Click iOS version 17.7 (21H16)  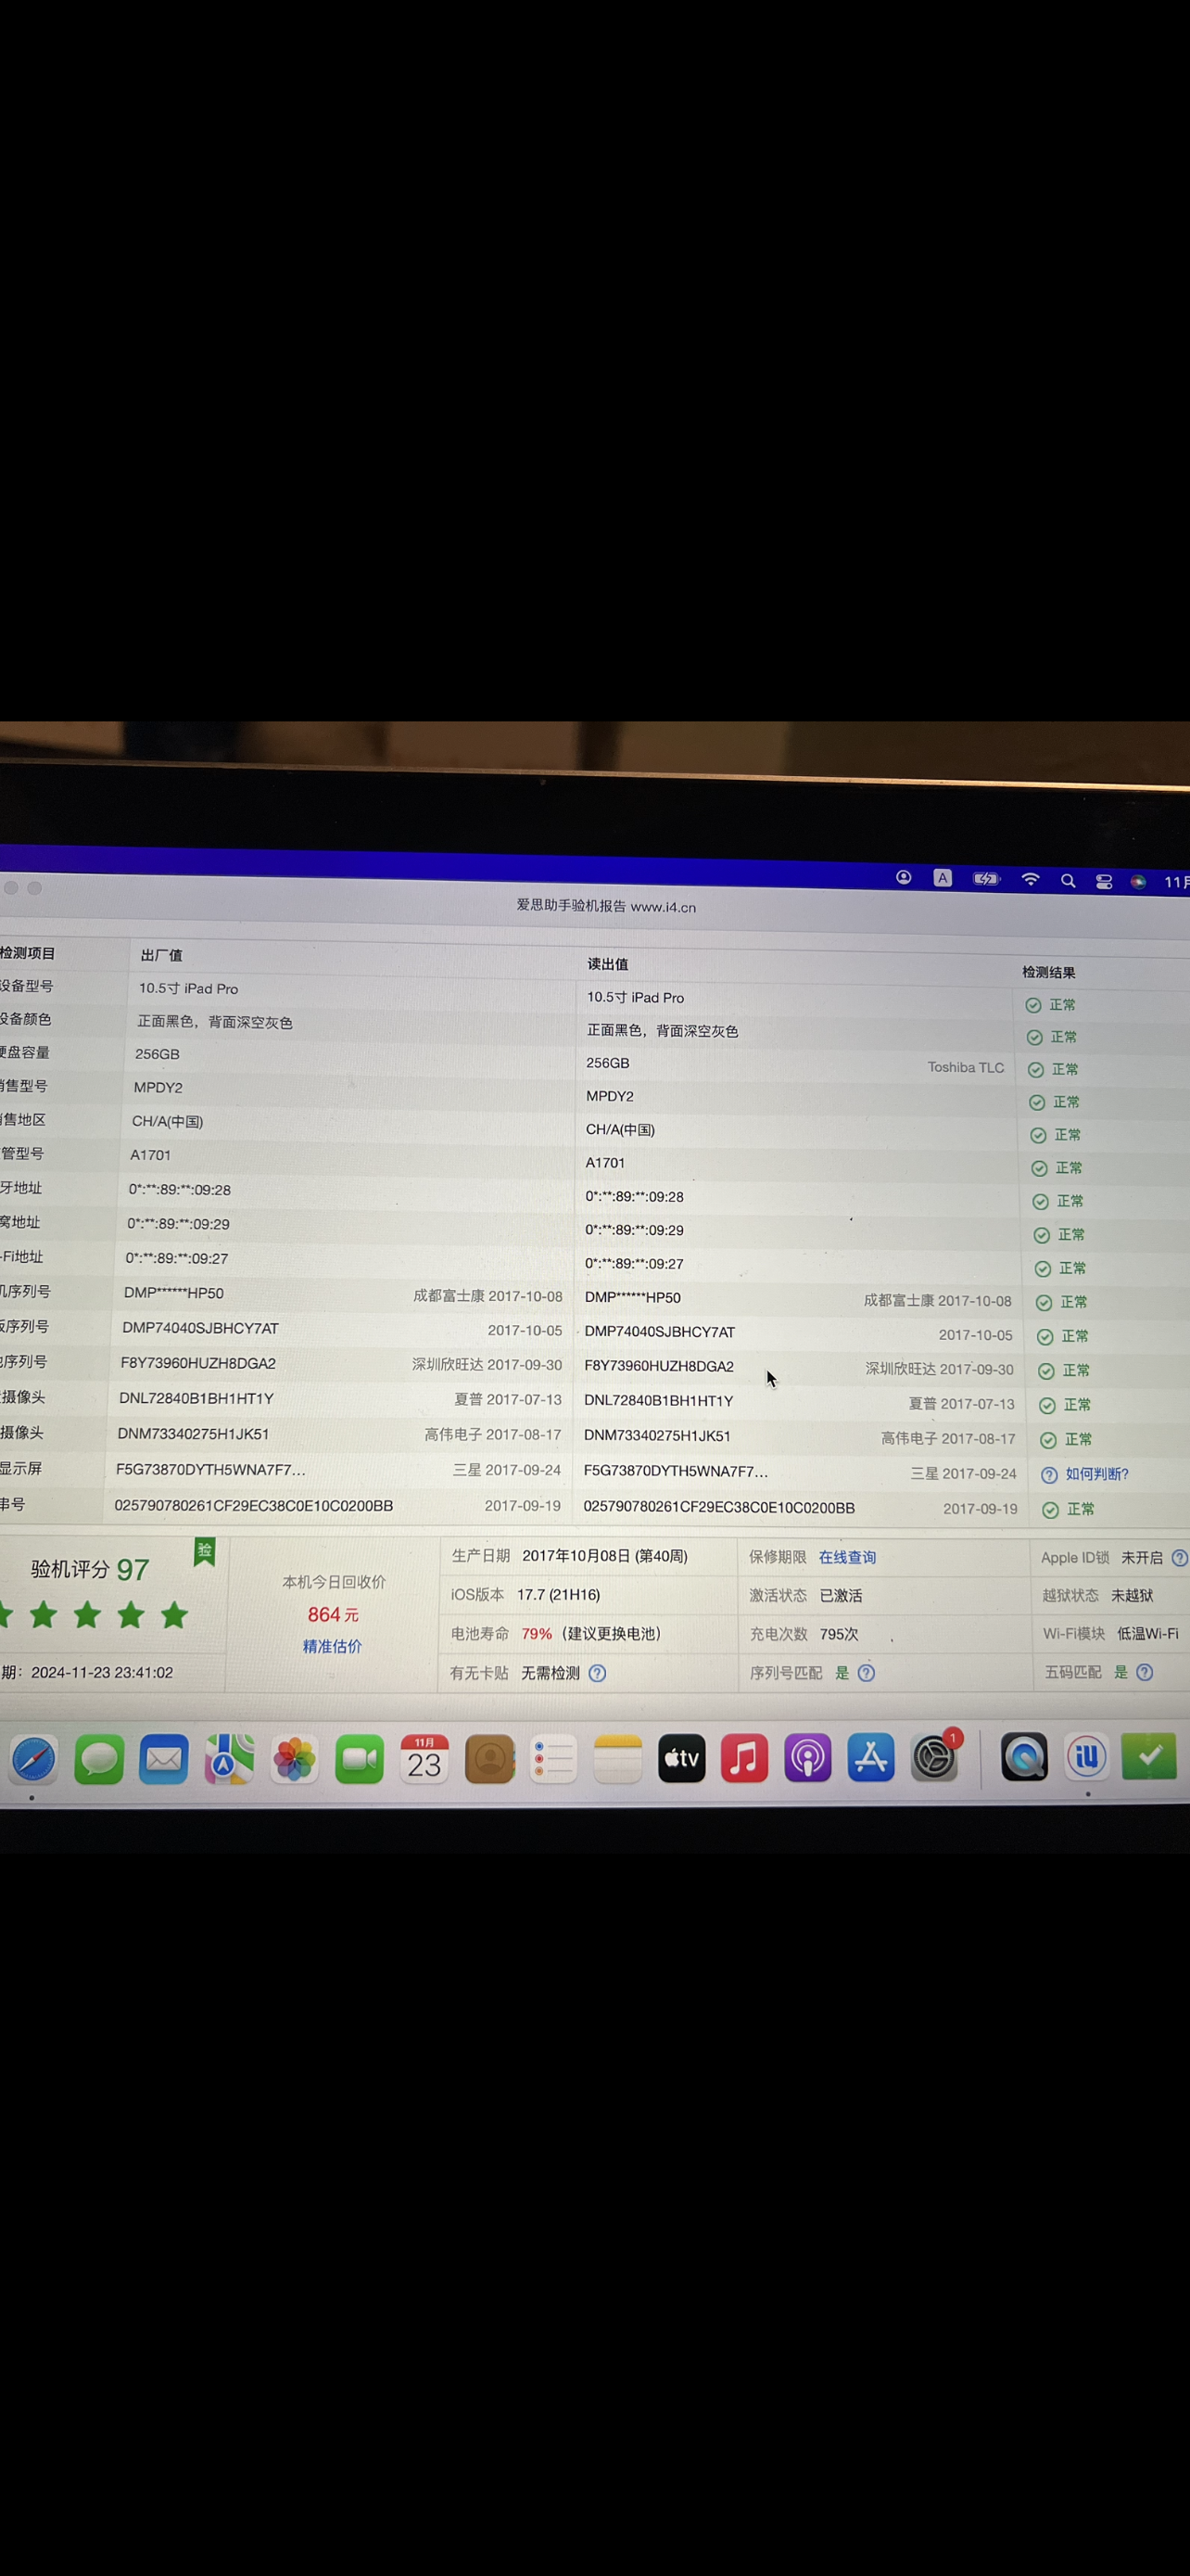559,1595
